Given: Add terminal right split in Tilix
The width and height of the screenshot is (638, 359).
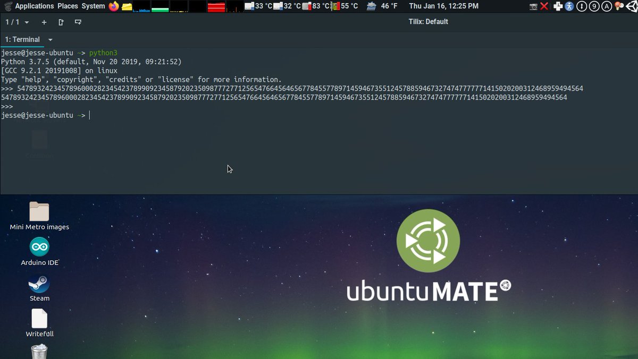Looking at the screenshot, I should [x=61, y=22].
